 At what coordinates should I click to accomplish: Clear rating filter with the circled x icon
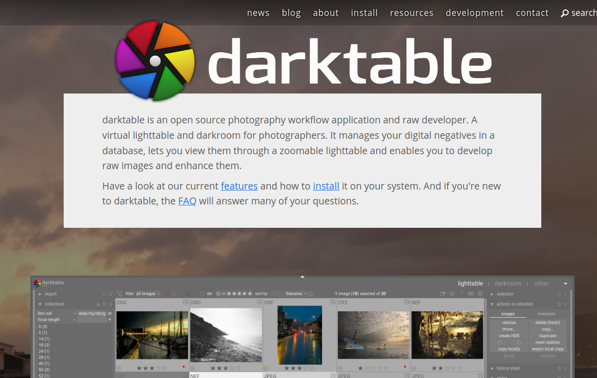(x=218, y=294)
